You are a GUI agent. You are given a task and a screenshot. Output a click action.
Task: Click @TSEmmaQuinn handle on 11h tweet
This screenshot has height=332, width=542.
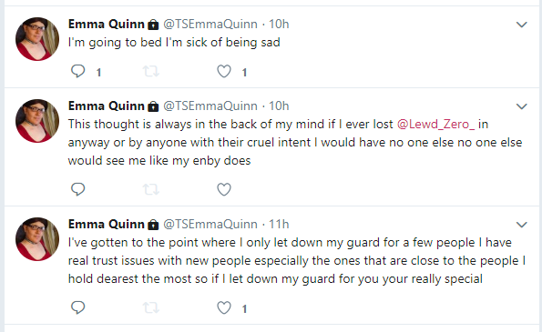coord(210,225)
